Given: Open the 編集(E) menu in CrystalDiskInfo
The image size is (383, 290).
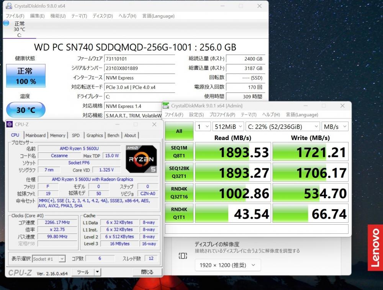Looking at the screenshot, I should [37, 16].
